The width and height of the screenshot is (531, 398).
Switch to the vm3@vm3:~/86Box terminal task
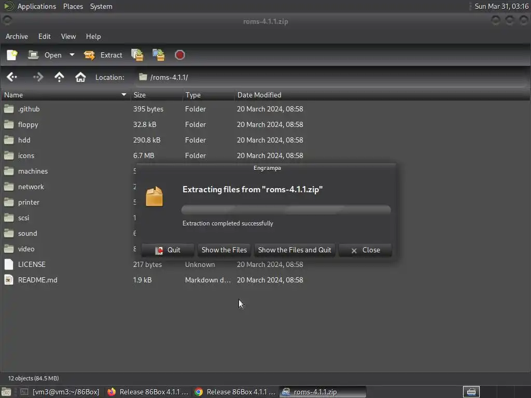point(60,392)
